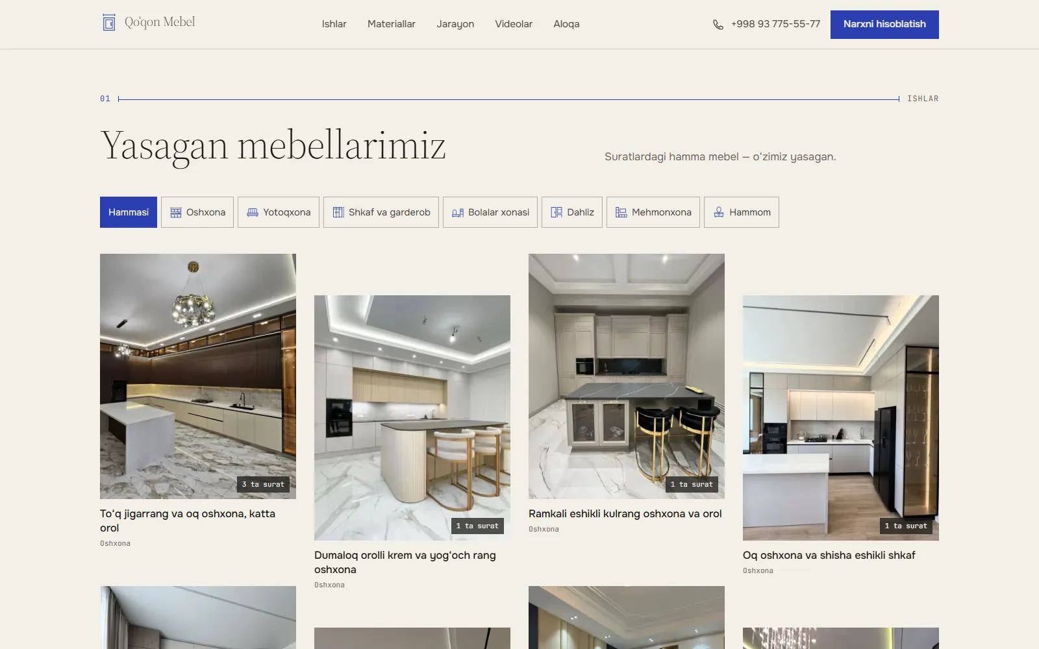Click the Oshxona filter kitchen icon
The width and height of the screenshot is (1039, 649).
pos(175,212)
